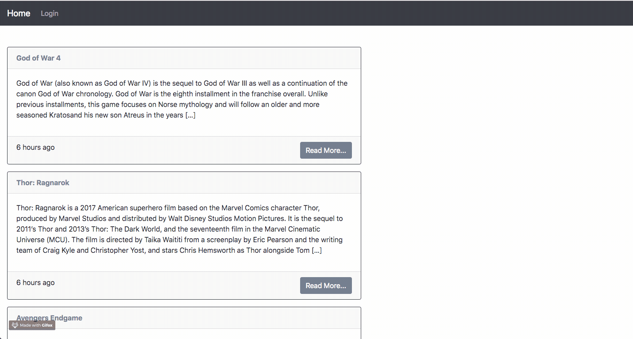
Task: Click Thor post's 6 hours ago timestamp
Action: point(35,282)
